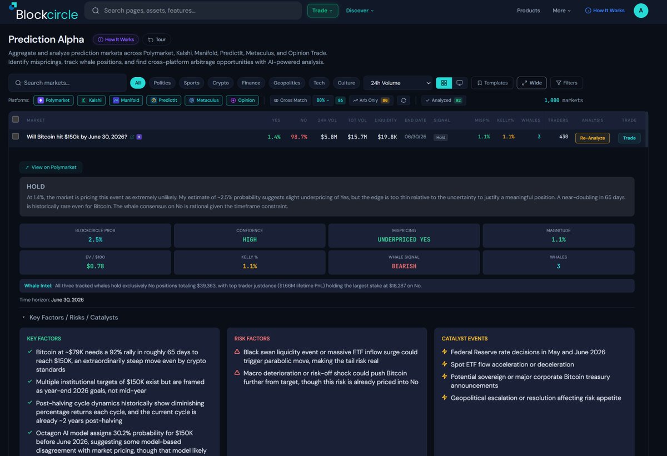The height and width of the screenshot is (456, 667).
Task: Focus the Search markets input field
Action: (67, 83)
